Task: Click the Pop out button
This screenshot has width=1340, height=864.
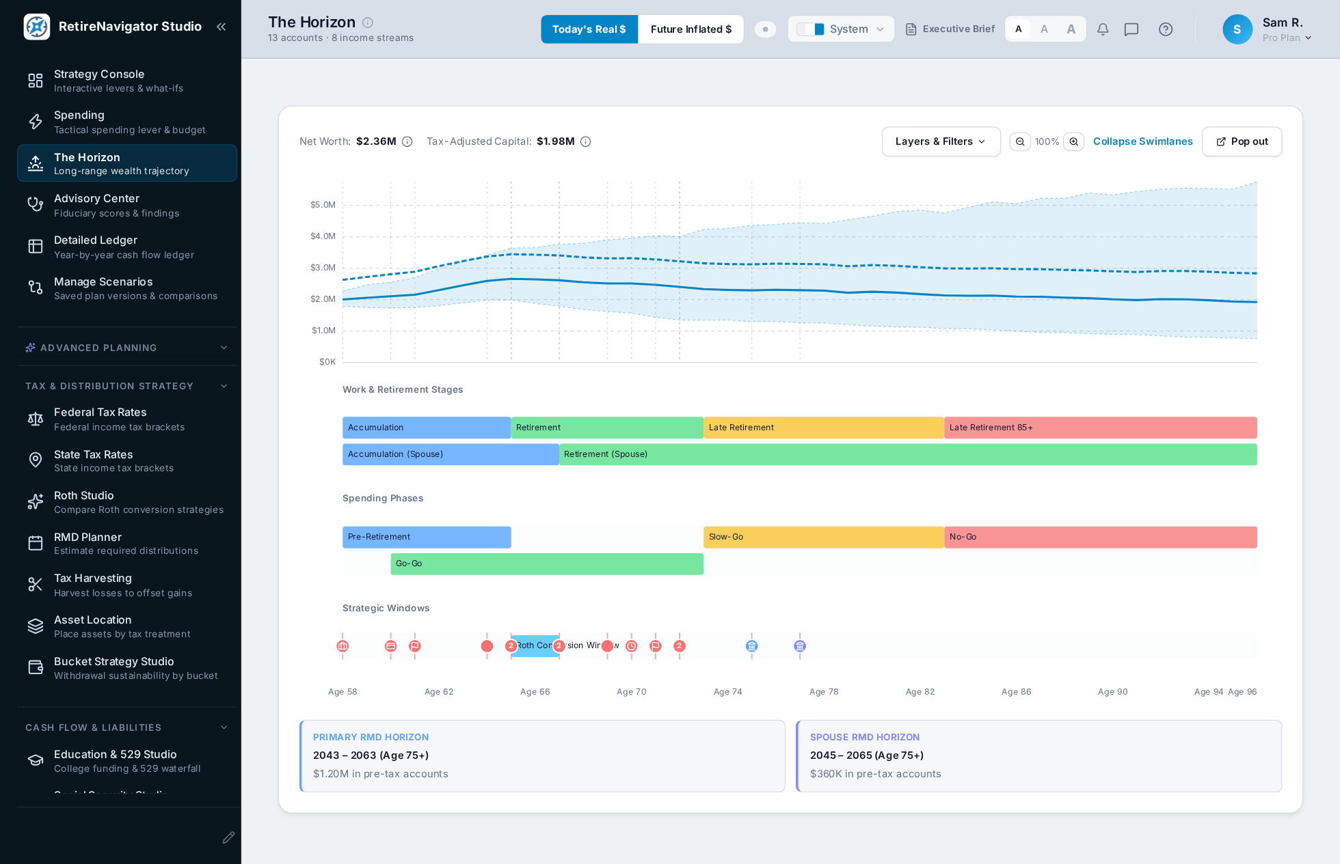Action: click(x=1242, y=141)
